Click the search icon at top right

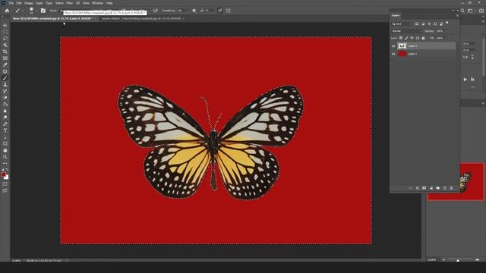click(462, 11)
